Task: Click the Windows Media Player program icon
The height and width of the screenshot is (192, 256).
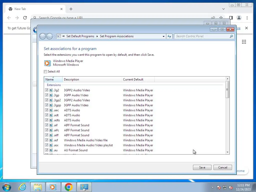Action: [47, 63]
